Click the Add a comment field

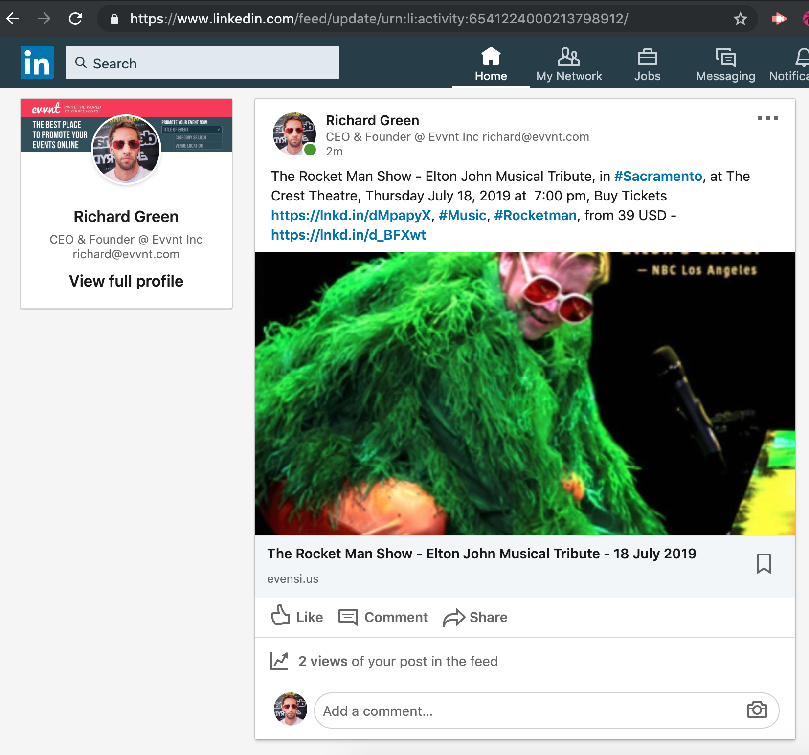(x=546, y=711)
